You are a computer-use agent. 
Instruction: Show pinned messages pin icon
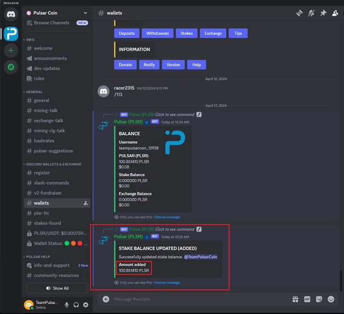(323, 13)
